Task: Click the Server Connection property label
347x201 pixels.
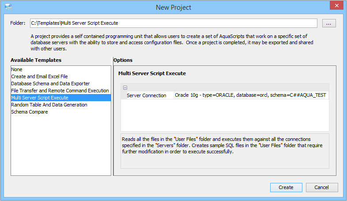Action: (147, 95)
